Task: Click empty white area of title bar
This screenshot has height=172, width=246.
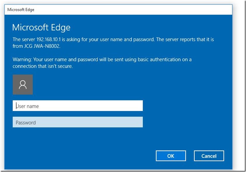Action: pyautogui.click(x=133, y=10)
